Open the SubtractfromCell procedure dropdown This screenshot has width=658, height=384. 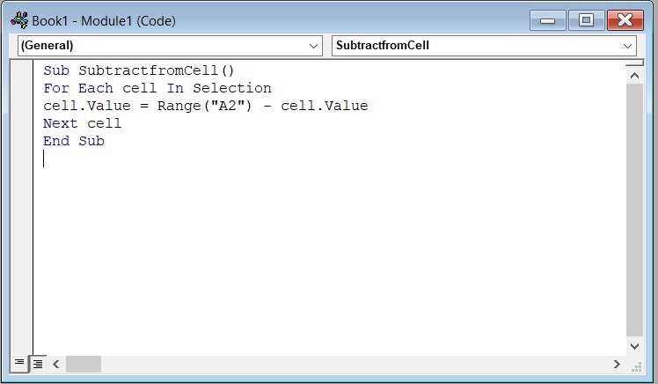point(484,46)
